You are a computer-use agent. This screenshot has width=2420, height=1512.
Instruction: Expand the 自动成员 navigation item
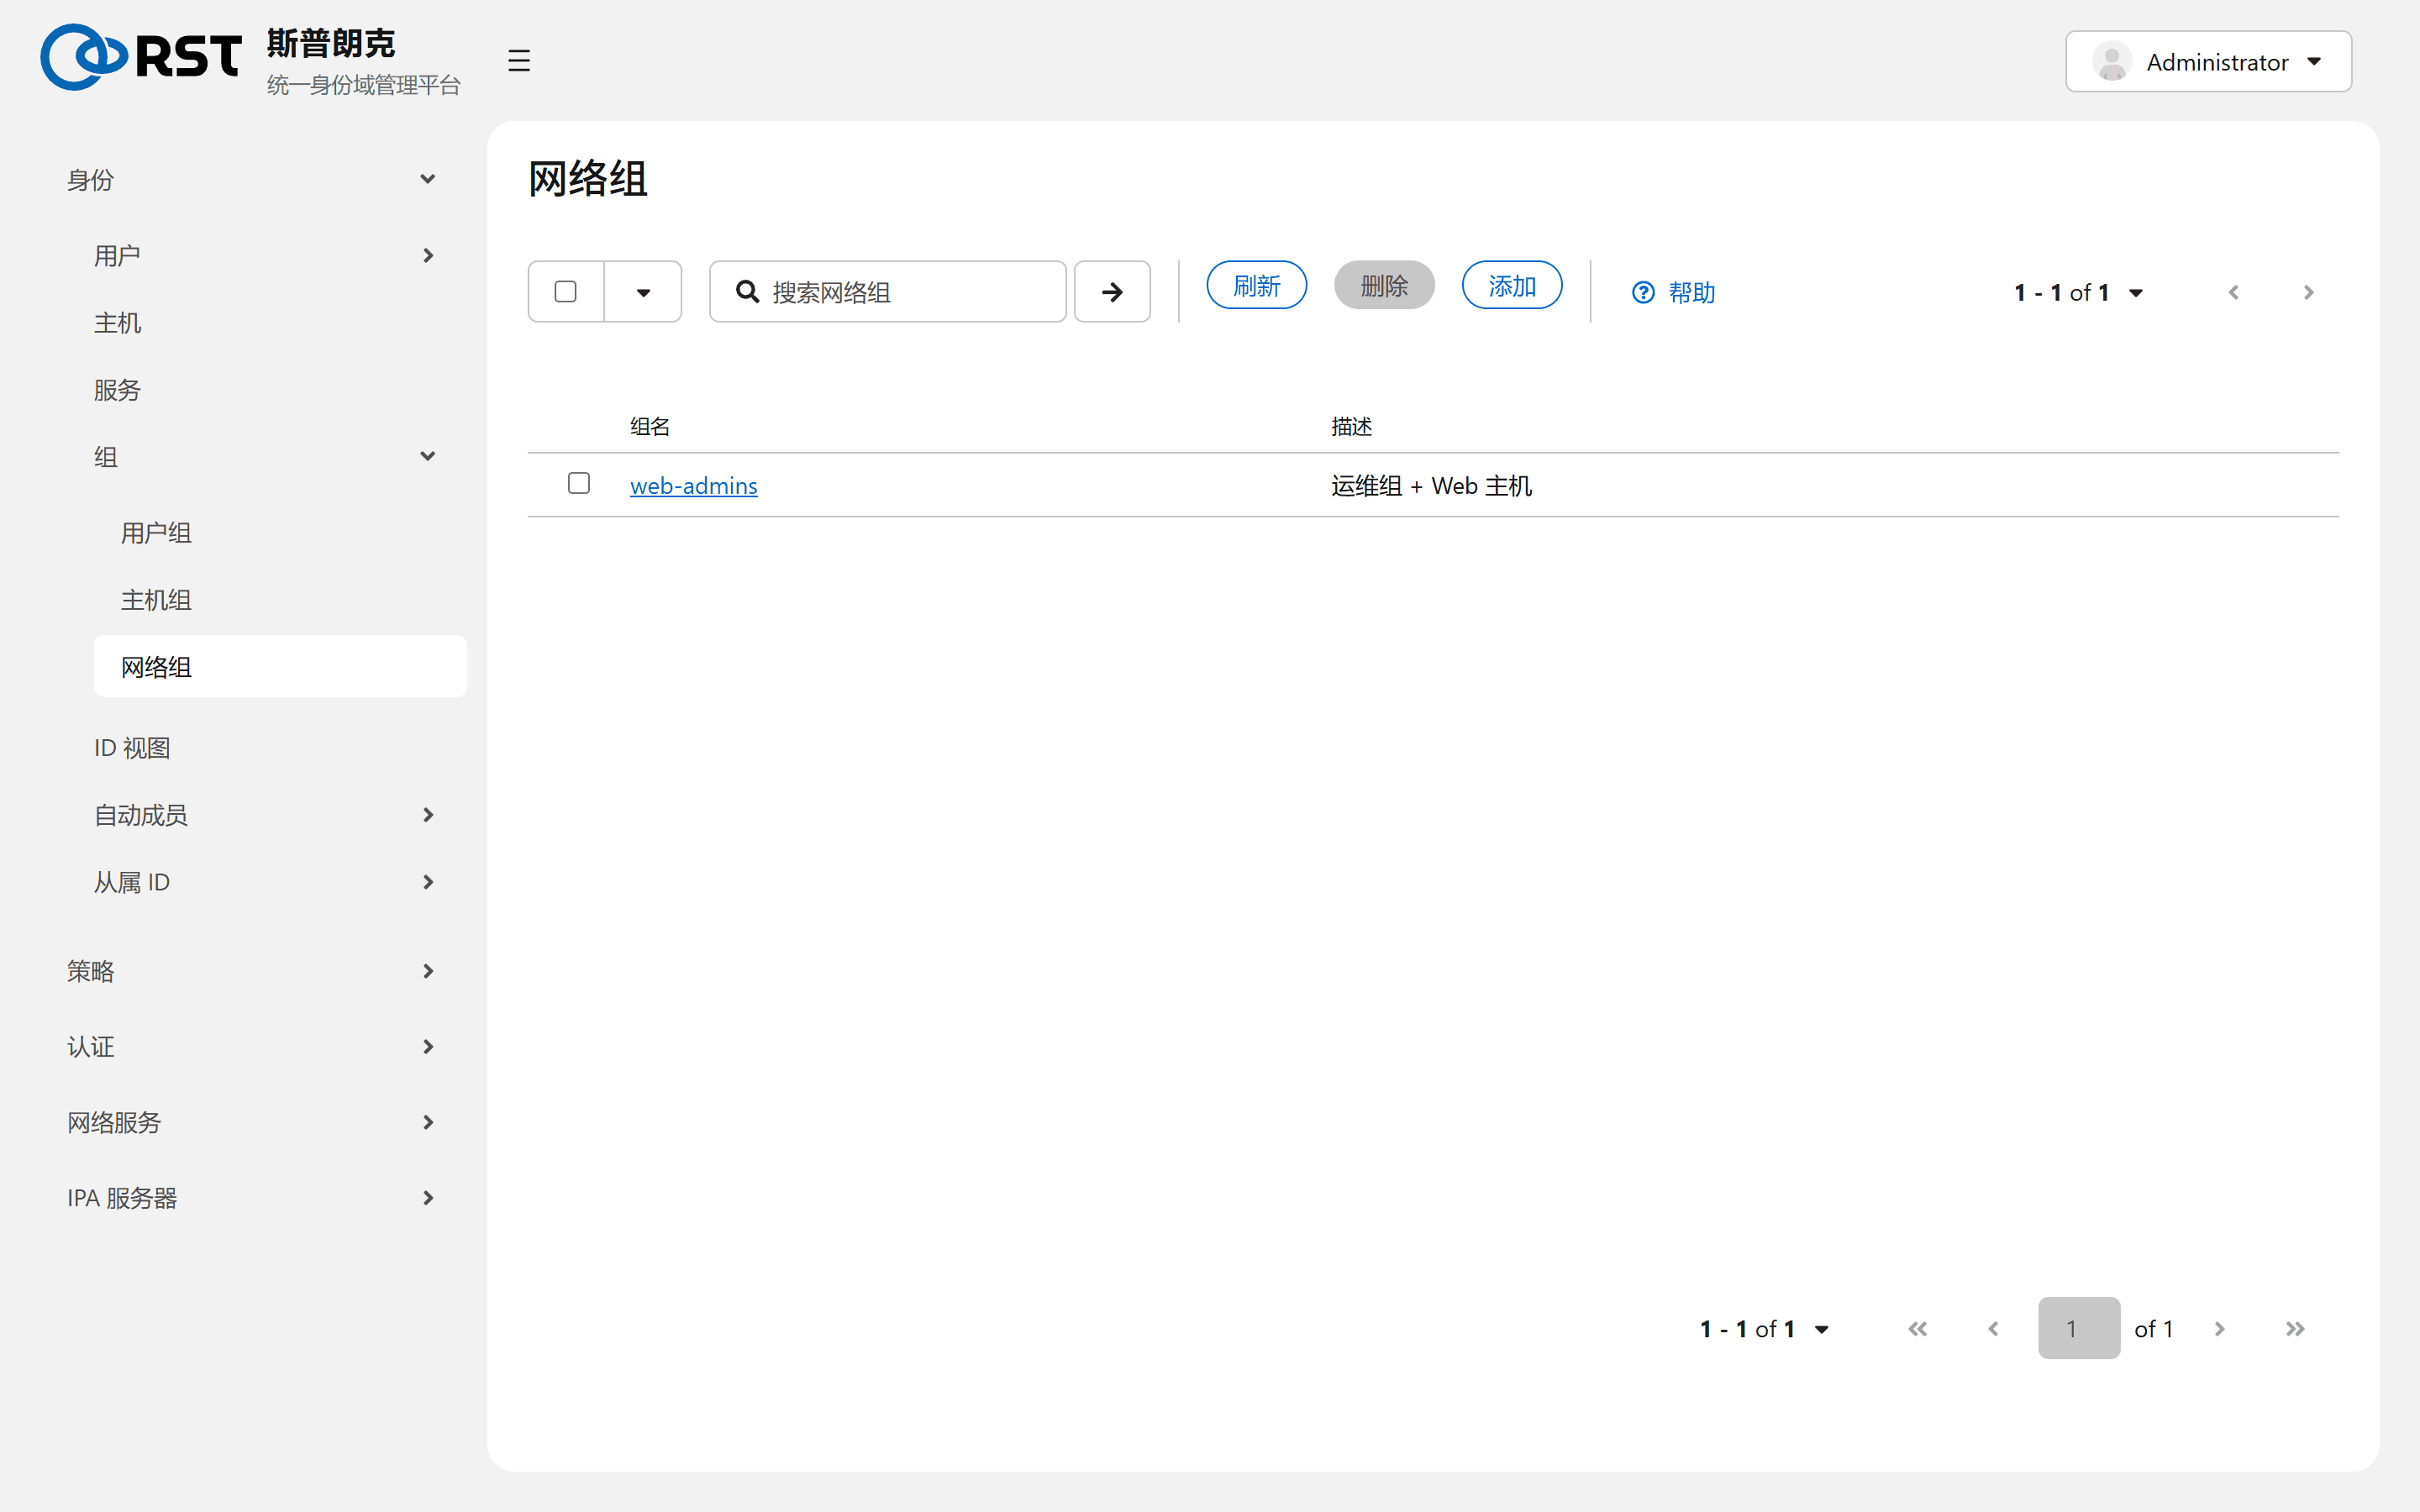coord(266,815)
